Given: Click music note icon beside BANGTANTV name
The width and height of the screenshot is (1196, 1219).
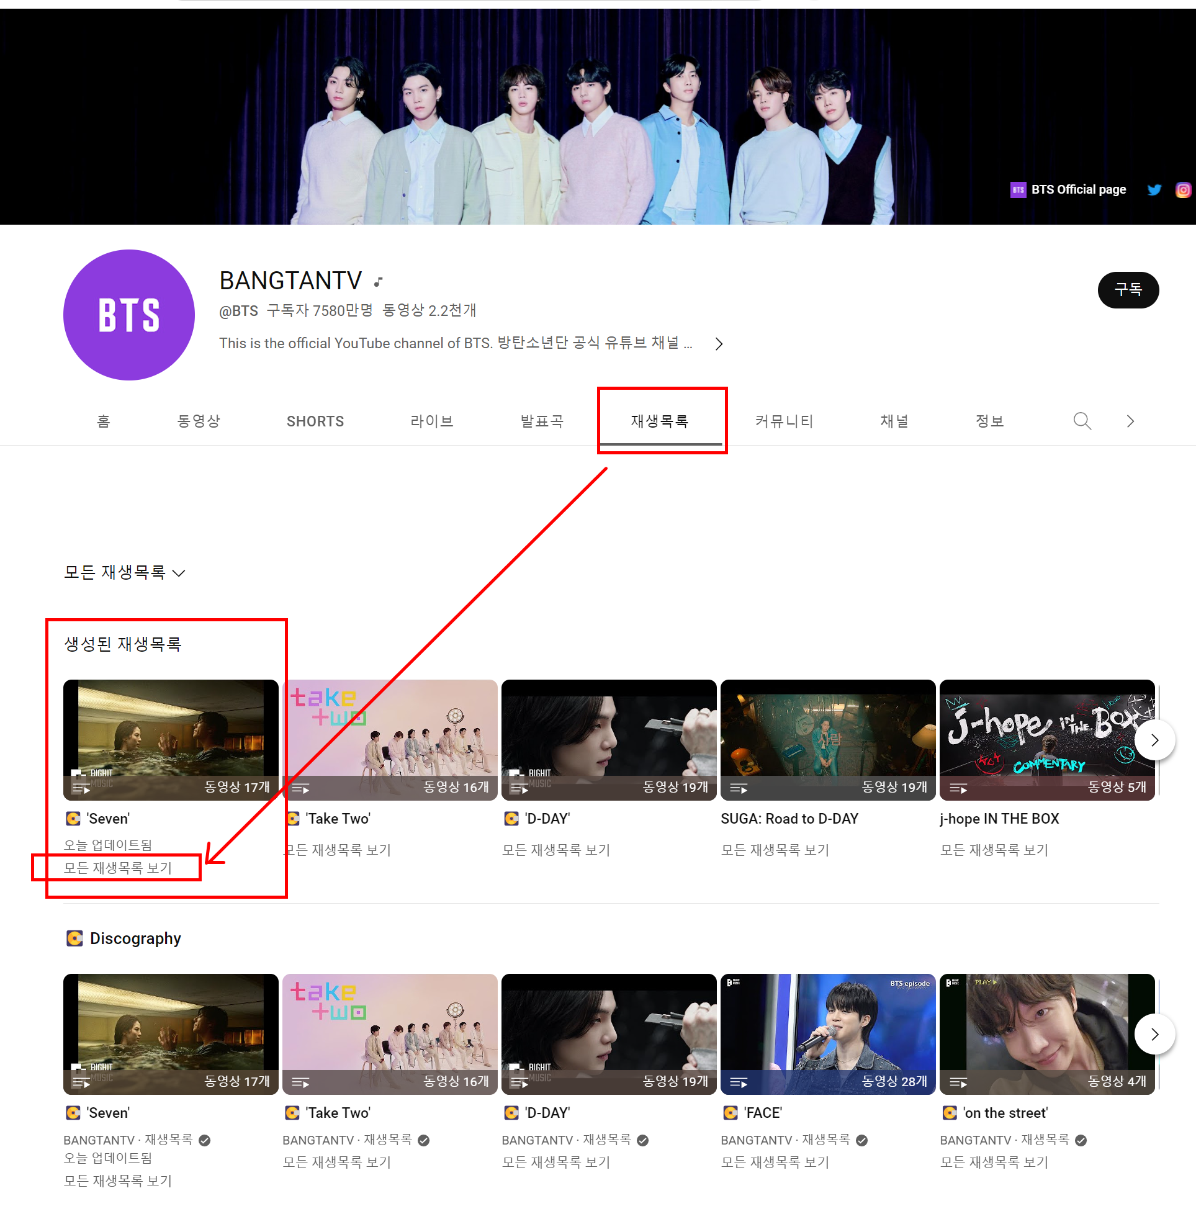Looking at the screenshot, I should pos(378,282).
